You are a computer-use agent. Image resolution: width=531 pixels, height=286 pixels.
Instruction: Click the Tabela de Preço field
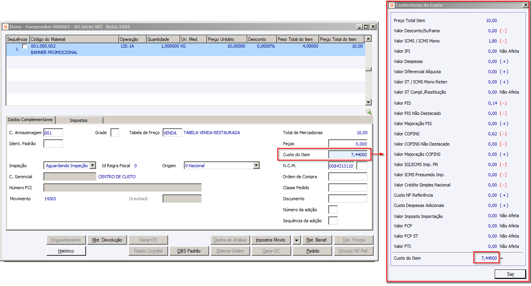[x=172, y=133]
